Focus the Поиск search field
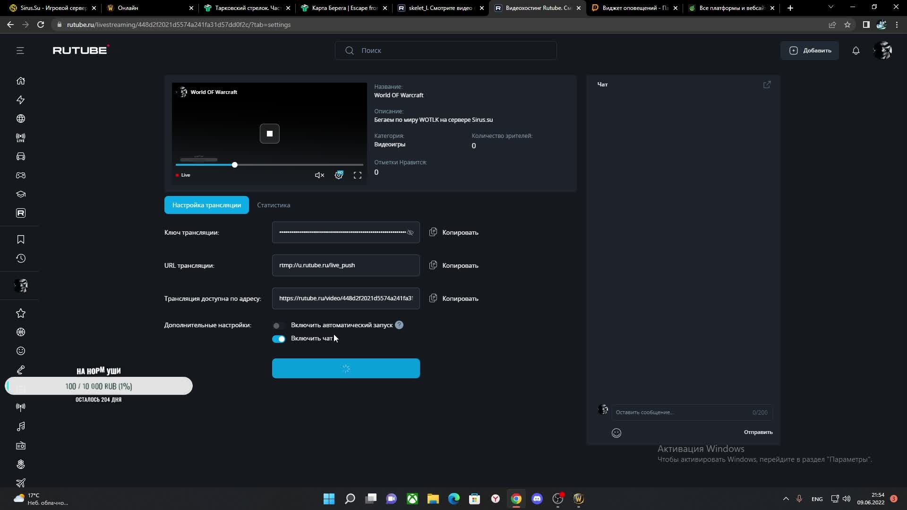The height and width of the screenshot is (510, 907). click(445, 51)
